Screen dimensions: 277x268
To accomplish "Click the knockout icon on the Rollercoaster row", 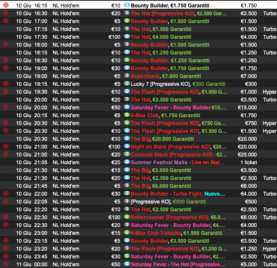I will pyautogui.click(x=6, y=217).
